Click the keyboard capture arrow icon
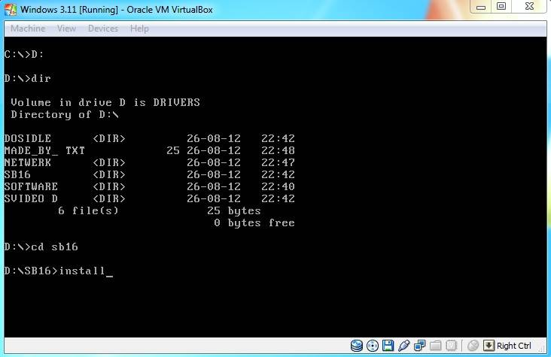The image size is (551, 357). (x=488, y=346)
